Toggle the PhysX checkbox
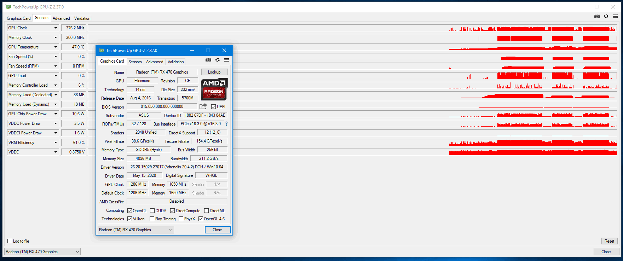This screenshot has height=261, width=623. (x=181, y=219)
